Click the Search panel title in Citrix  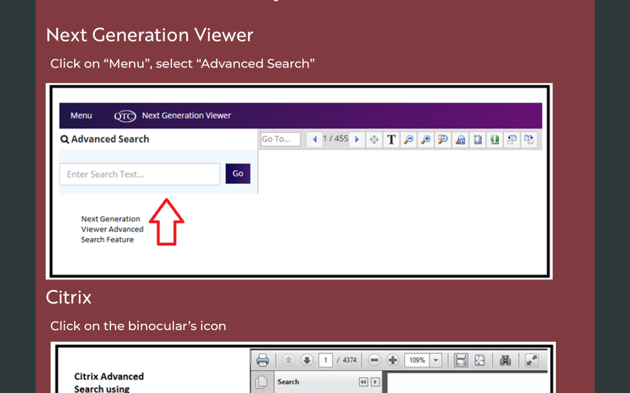[x=288, y=382]
